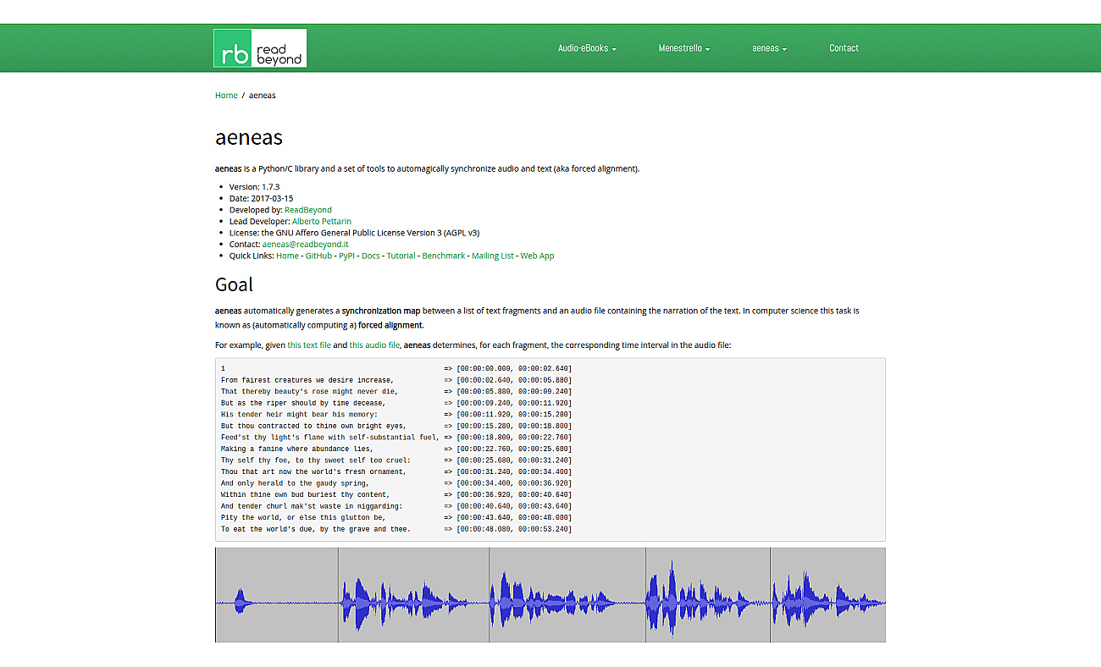Click time interval '[00:00:00.000, 00:00:02.640]'
Image resolution: width=1101 pixels, height=667 pixels.
514,369
